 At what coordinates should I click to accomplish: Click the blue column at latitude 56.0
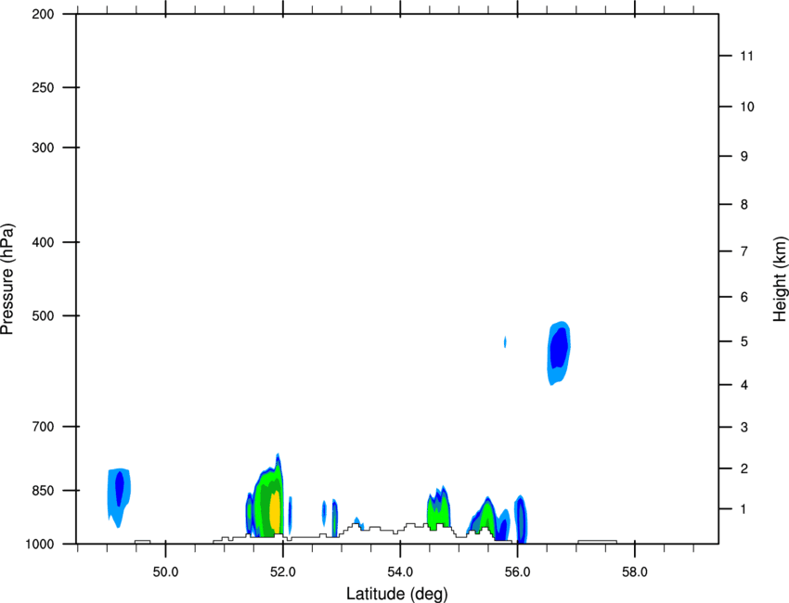[522, 520]
